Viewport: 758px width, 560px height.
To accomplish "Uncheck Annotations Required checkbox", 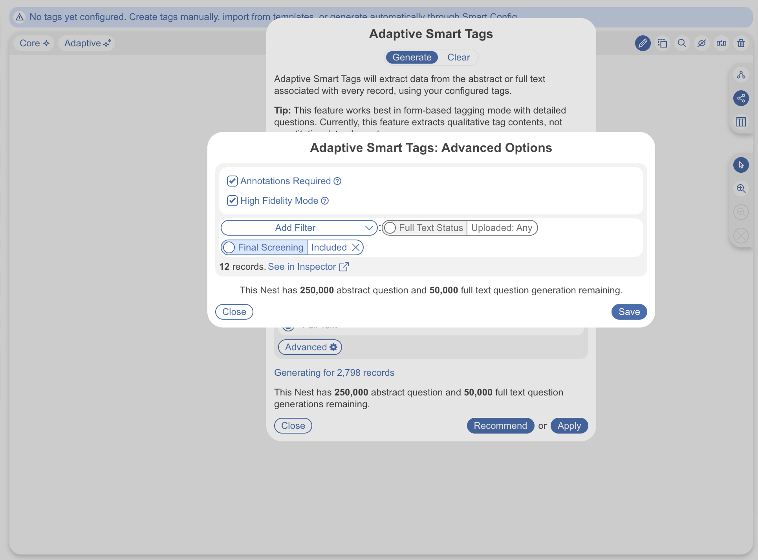I will click(232, 181).
